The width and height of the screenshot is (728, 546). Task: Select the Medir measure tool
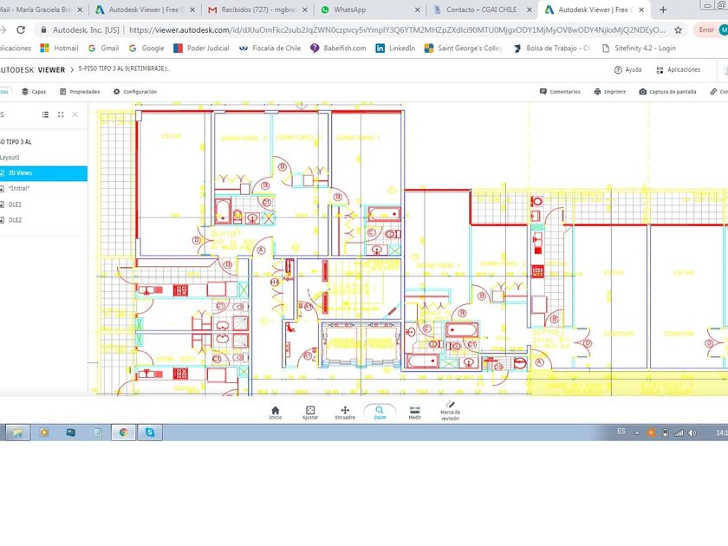415,412
